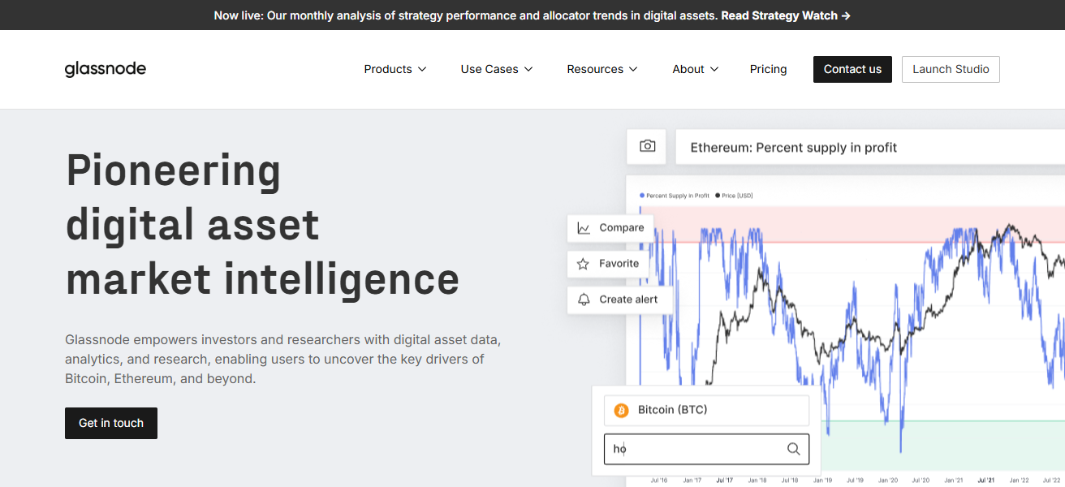Toggle the Price [USD] legend series
Screen dimensions: 1065x487
coord(735,196)
